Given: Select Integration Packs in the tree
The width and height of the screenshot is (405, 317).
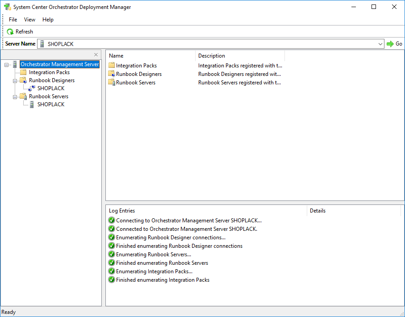Looking at the screenshot, I should coord(49,72).
